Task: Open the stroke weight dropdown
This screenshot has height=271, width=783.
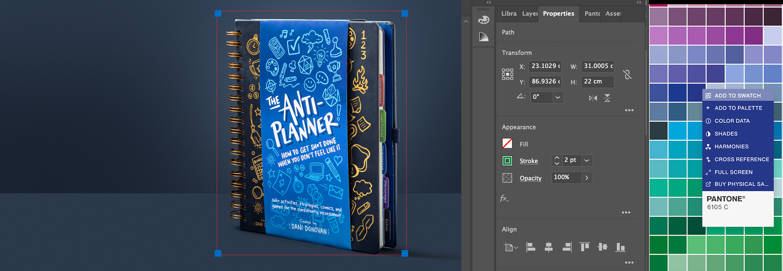Action: tap(587, 160)
